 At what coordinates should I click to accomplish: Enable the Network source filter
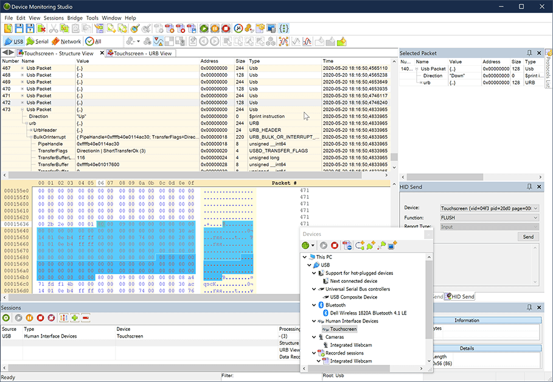pyautogui.click(x=66, y=41)
